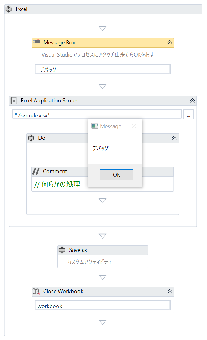The height and width of the screenshot is (340, 207).
Task: Click the Message Box activity icon
Action: (x=36, y=42)
